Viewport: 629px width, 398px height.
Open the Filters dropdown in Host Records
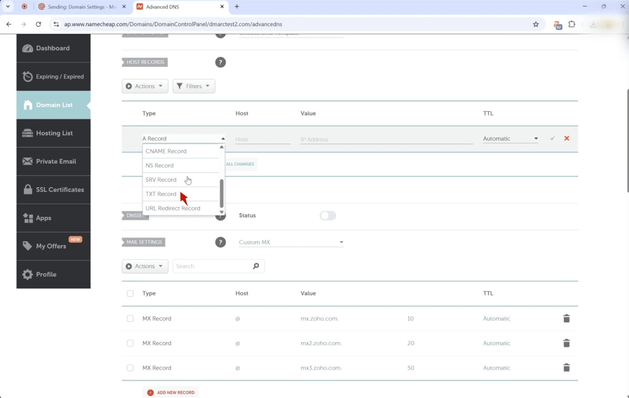194,86
